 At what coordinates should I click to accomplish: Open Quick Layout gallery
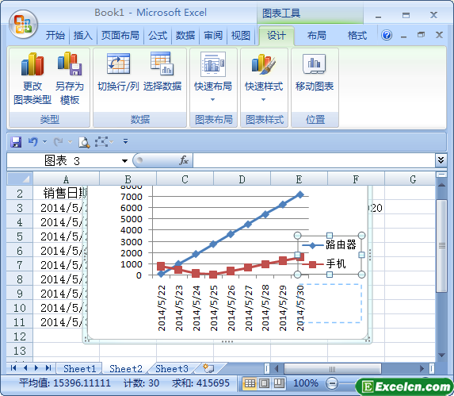[213, 77]
